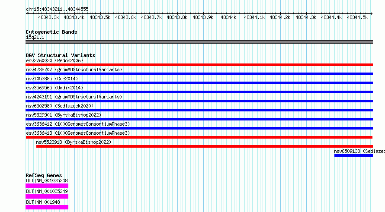Click the Cytogenetic Bands track title

coord(51,32)
